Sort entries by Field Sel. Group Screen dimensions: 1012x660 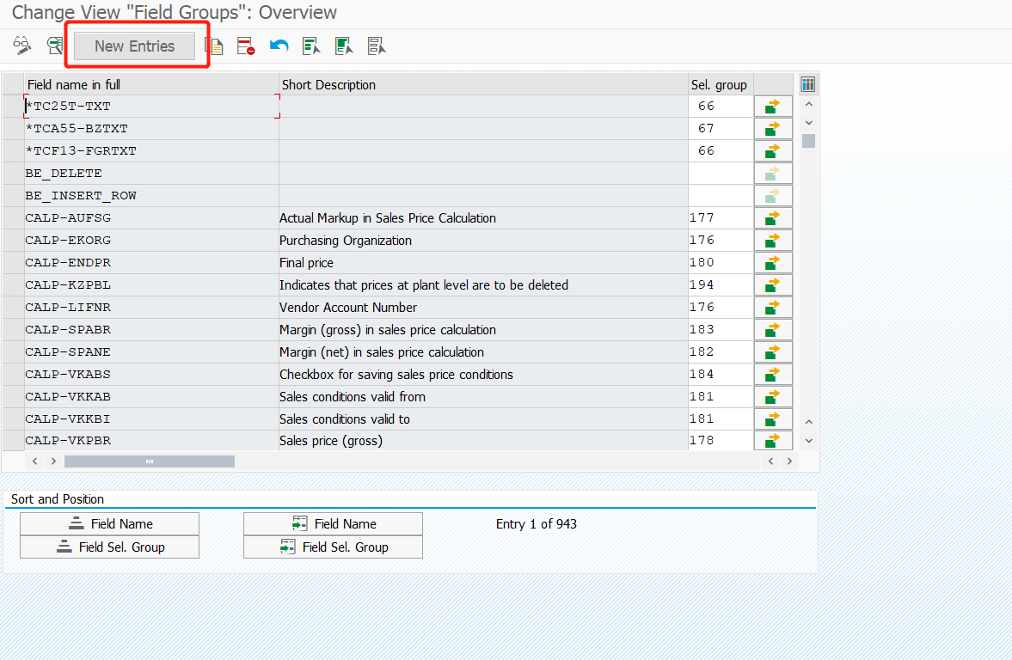[x=109, y=547]
